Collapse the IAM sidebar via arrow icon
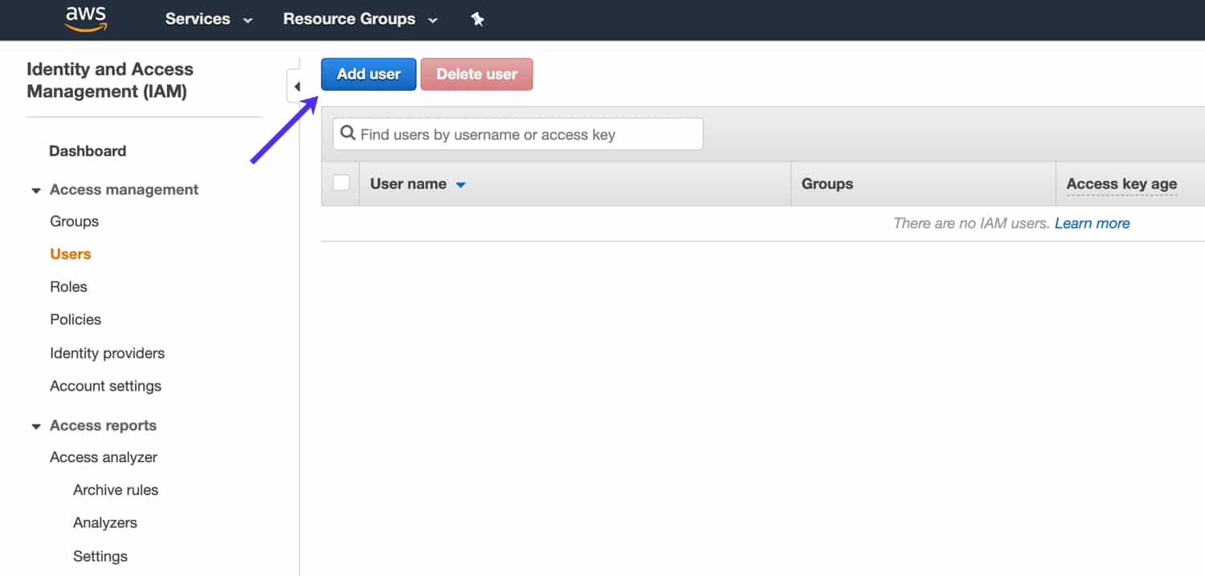Image resolution: width=1205 pixels, height=576 pixels. (x=297, y=85)
